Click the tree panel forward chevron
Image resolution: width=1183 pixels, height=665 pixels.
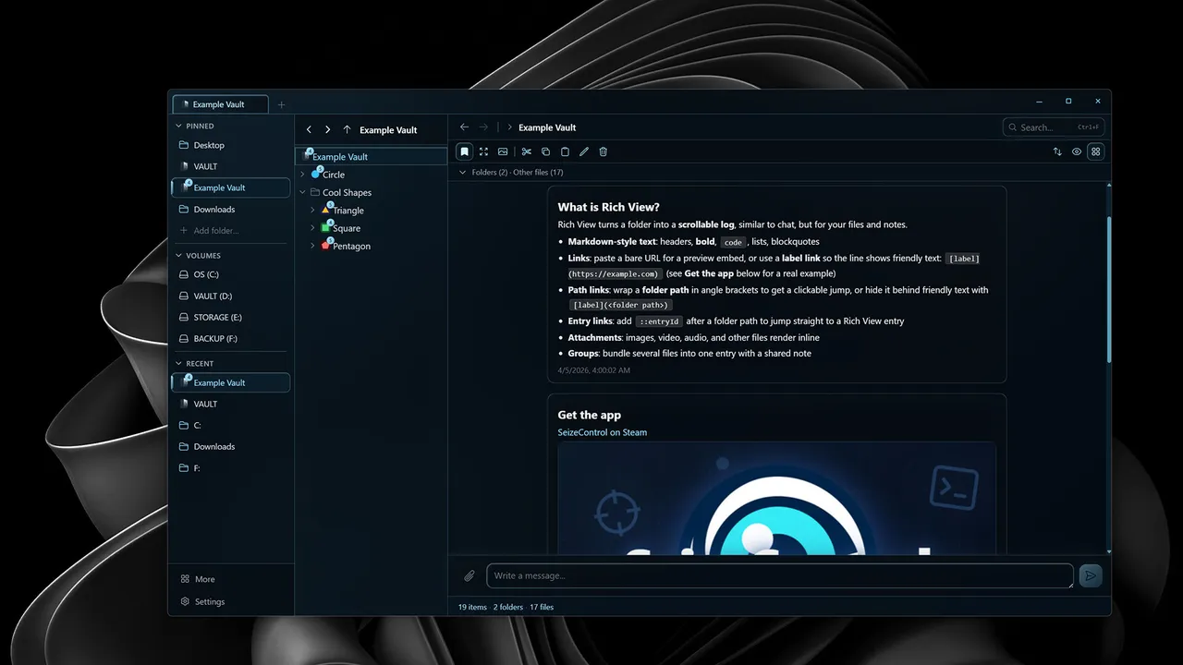pos(327,130)
